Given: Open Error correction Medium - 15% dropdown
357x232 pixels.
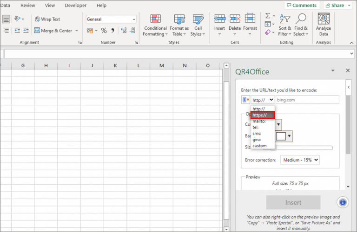Looking at the screenshot, I should [x=300, y=160].
